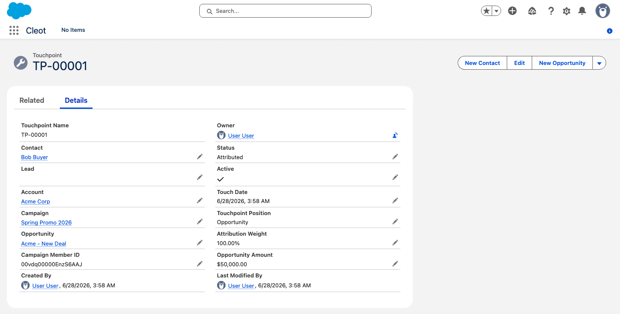Edit the Opportunity field pencil icon
This screenshot has width=620, height=314.
(x=200, y=243)
